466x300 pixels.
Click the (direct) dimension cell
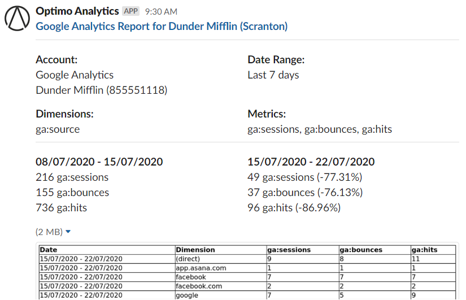(221, 259)
